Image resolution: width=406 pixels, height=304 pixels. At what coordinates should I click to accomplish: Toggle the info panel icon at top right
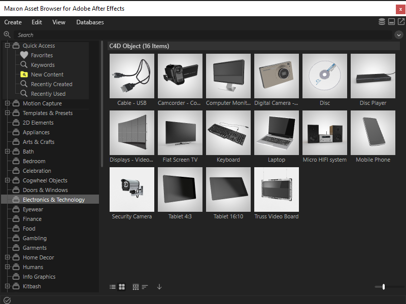tap(391, 21)
